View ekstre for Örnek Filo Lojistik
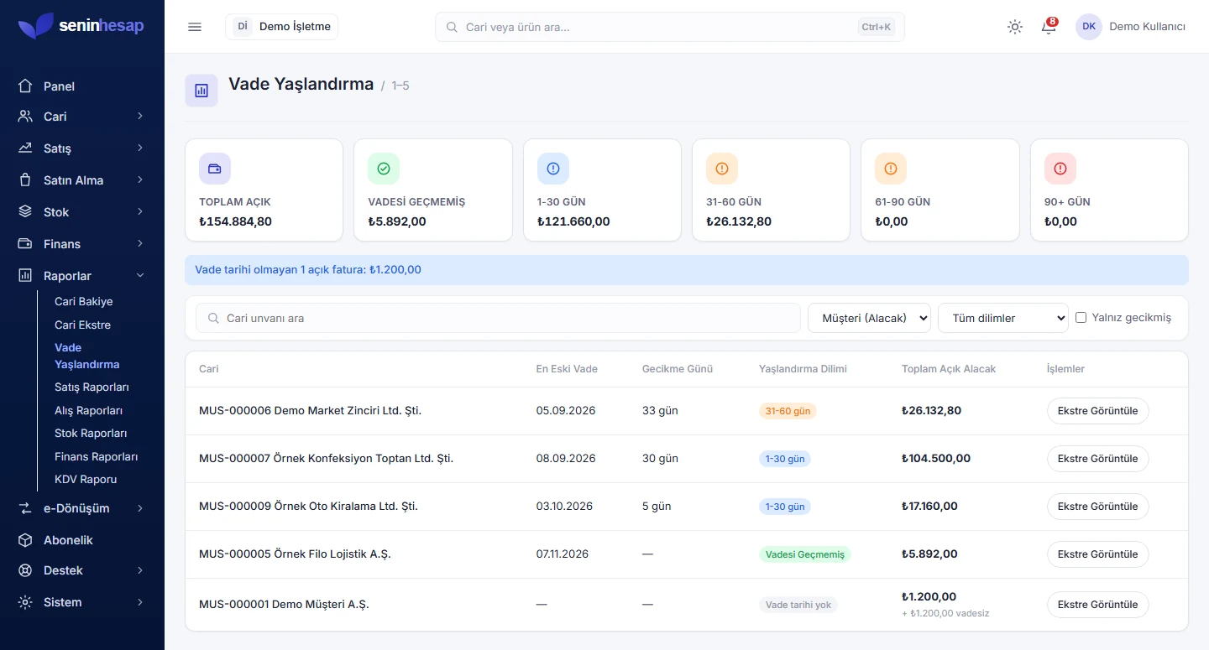 click(x=1097, y=554)
